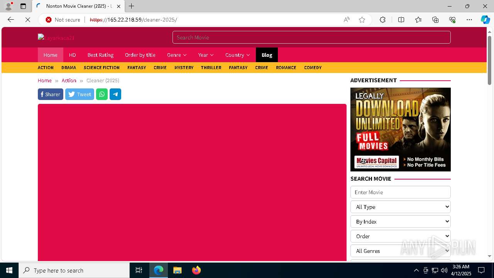Open the volume control in the tray
This screenshot has height=278, width=494.
(x=444, y=270)
